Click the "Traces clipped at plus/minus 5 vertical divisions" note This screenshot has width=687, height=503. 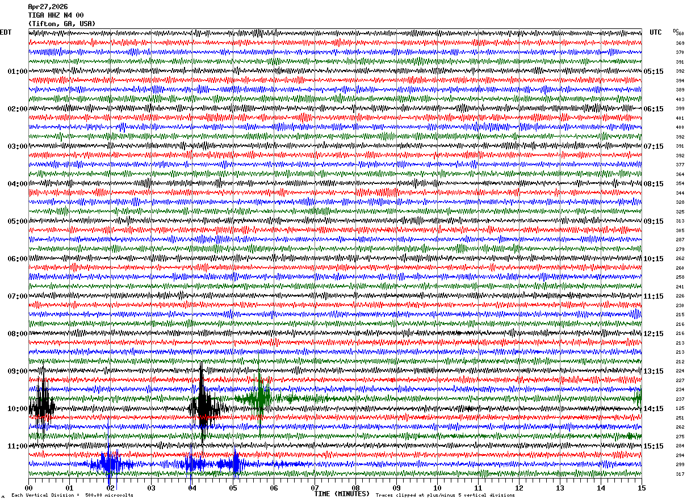445,495
